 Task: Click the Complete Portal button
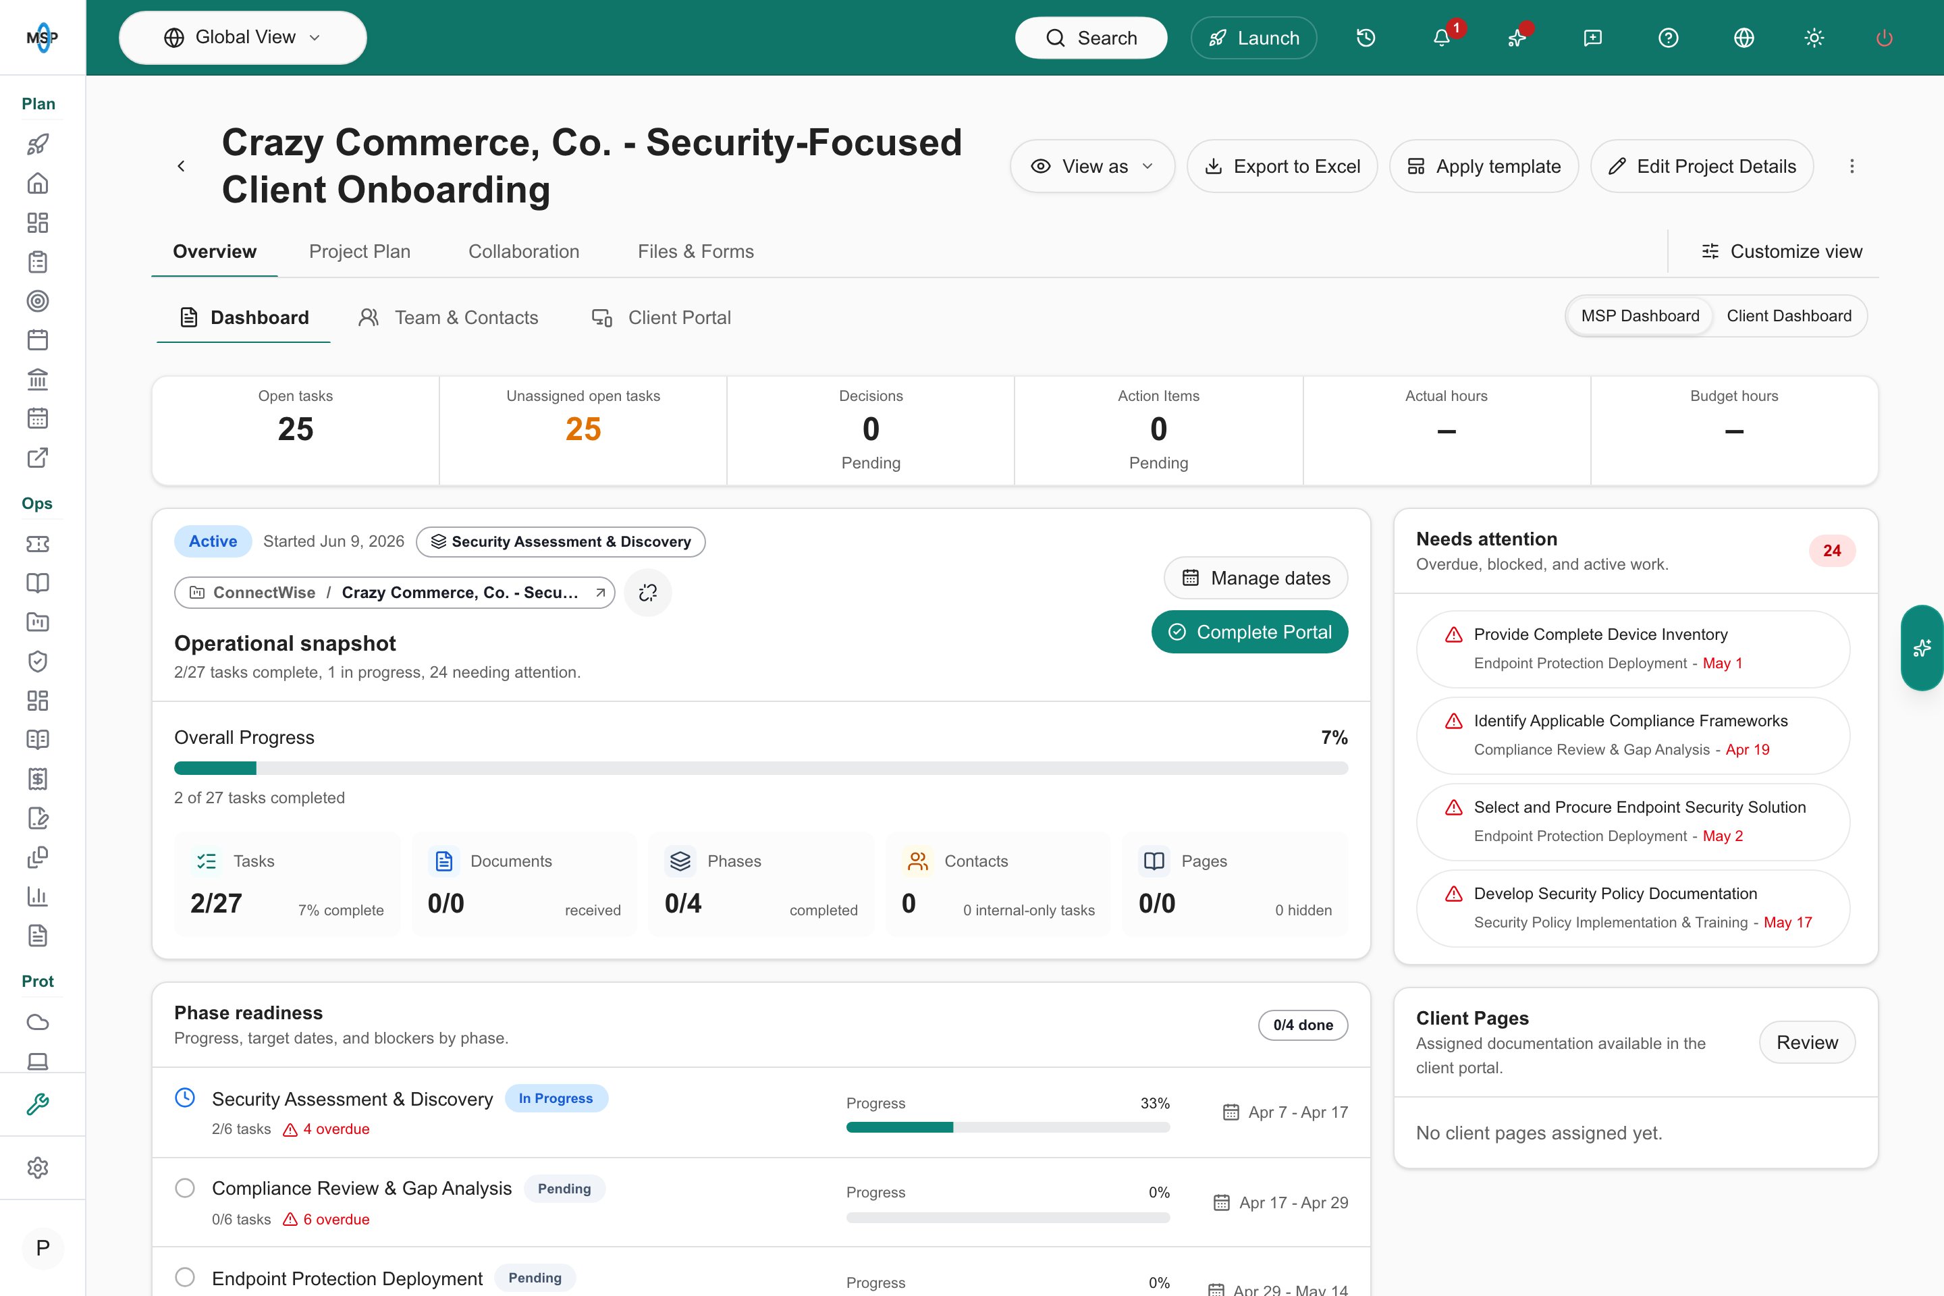[1249, 632]
